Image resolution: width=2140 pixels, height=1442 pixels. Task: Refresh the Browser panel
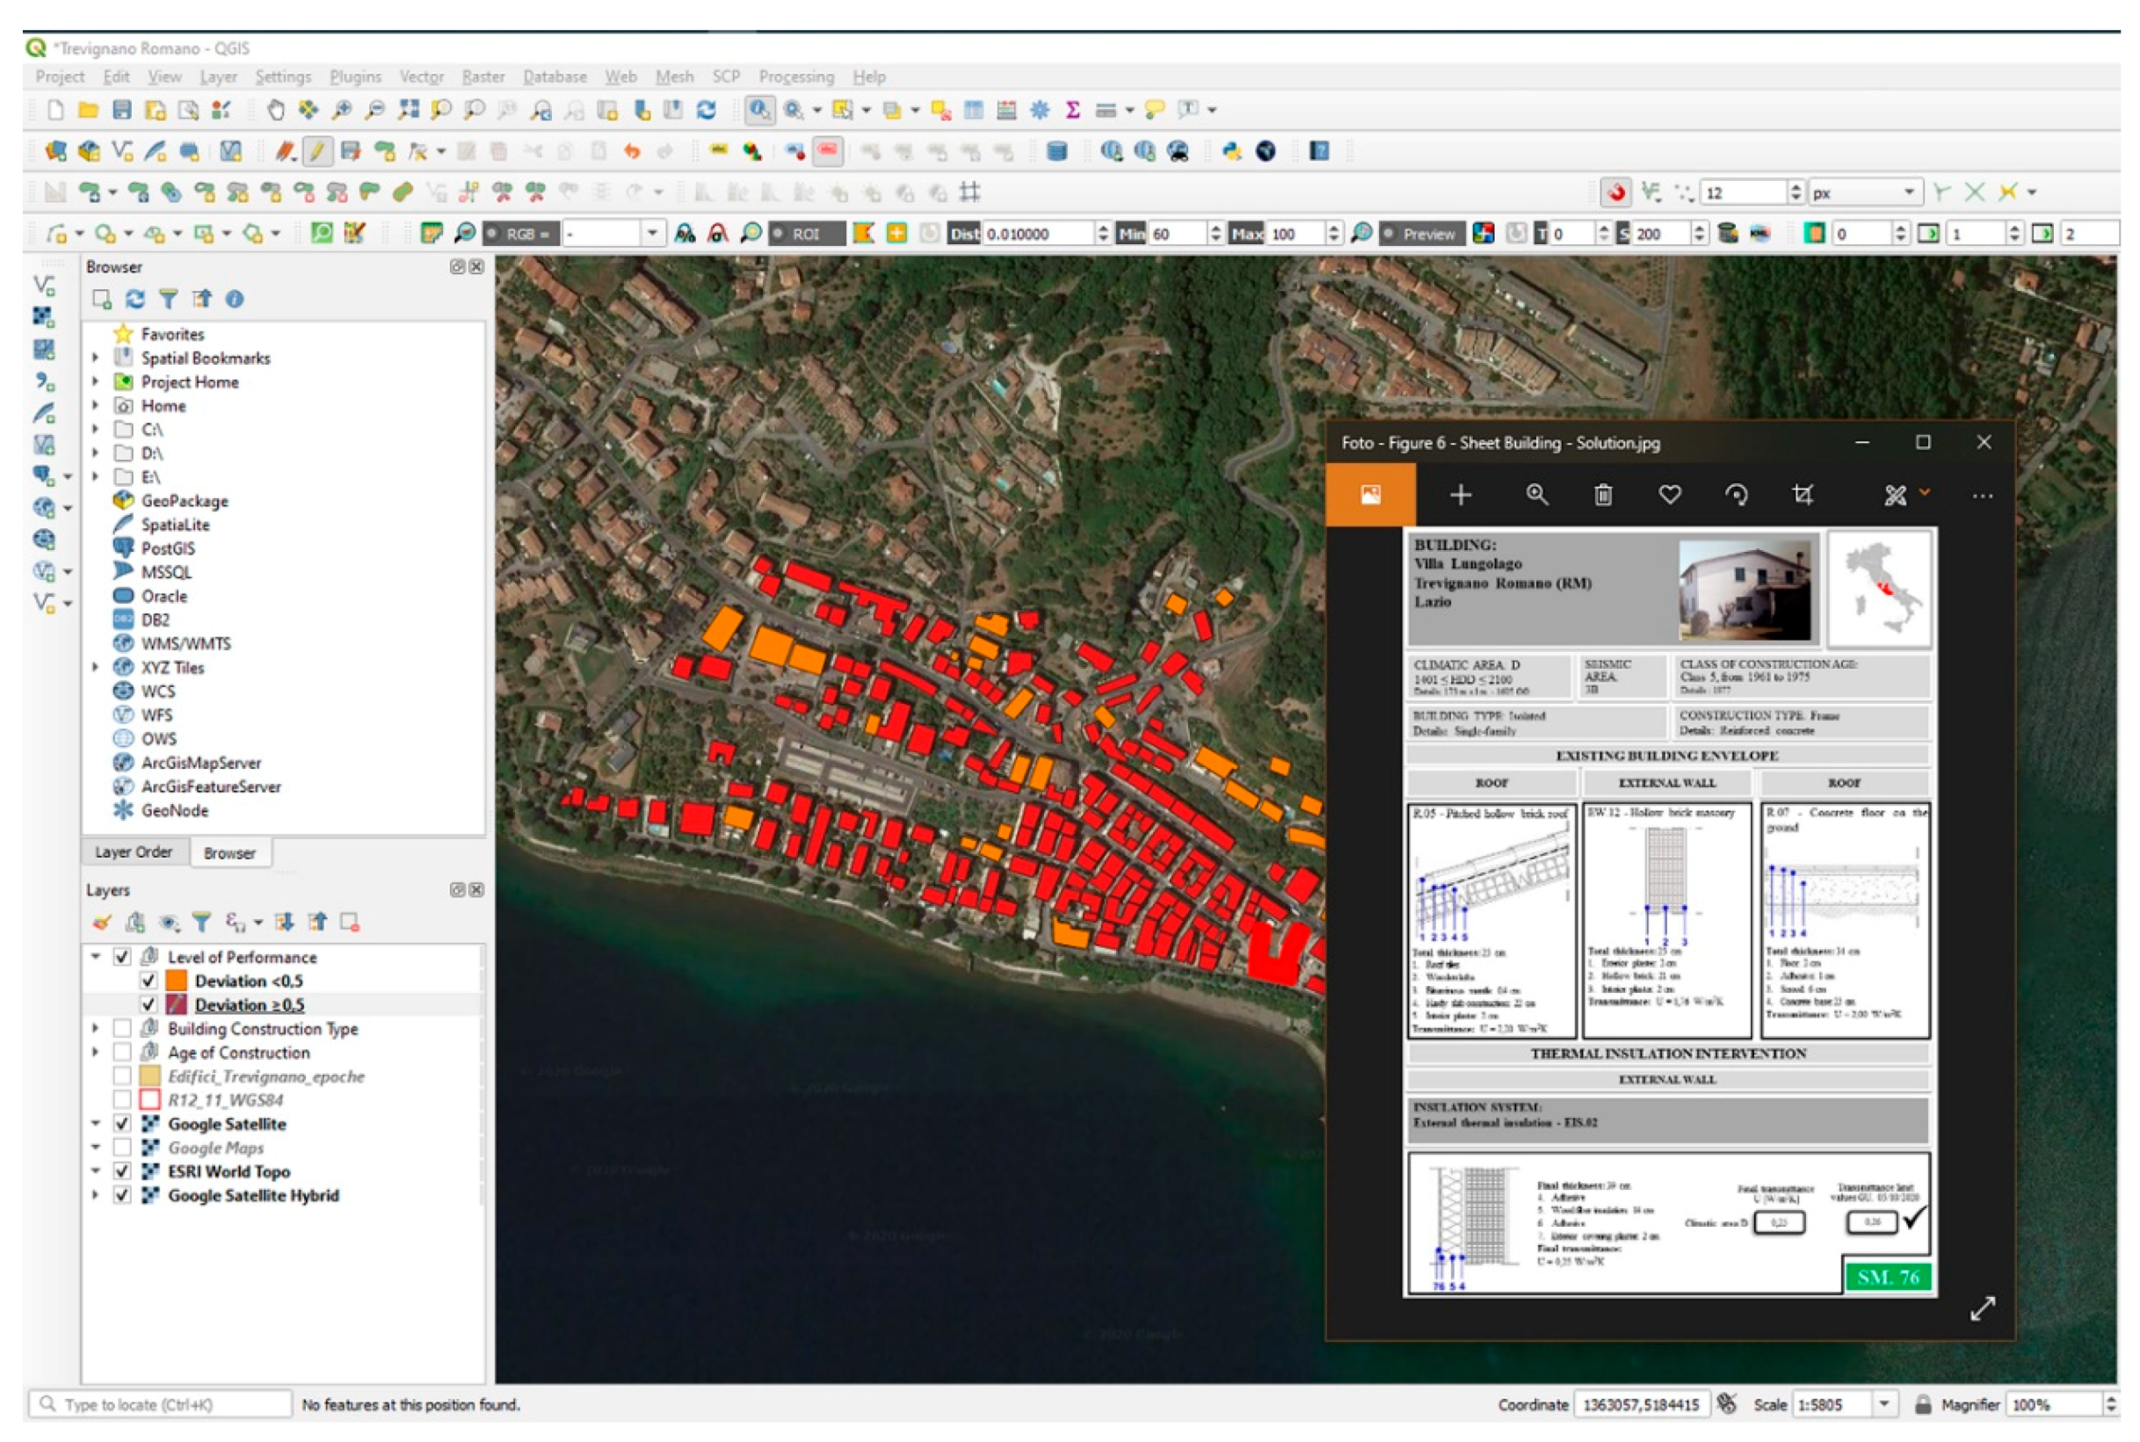pos(135,299)
